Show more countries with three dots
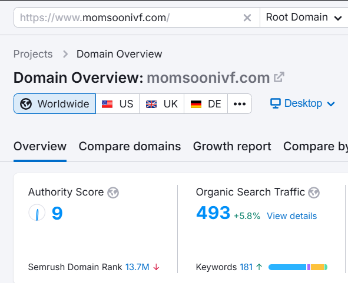 pyautogui.click(x=240, y=103)
